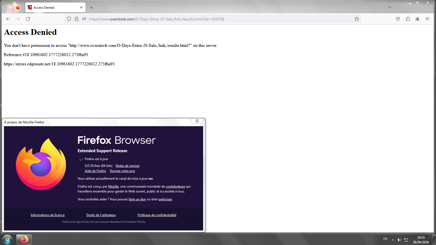Open the volume speaker tray icon
Image resolution: width=436 pixels, height=245 pixels.
399,240
